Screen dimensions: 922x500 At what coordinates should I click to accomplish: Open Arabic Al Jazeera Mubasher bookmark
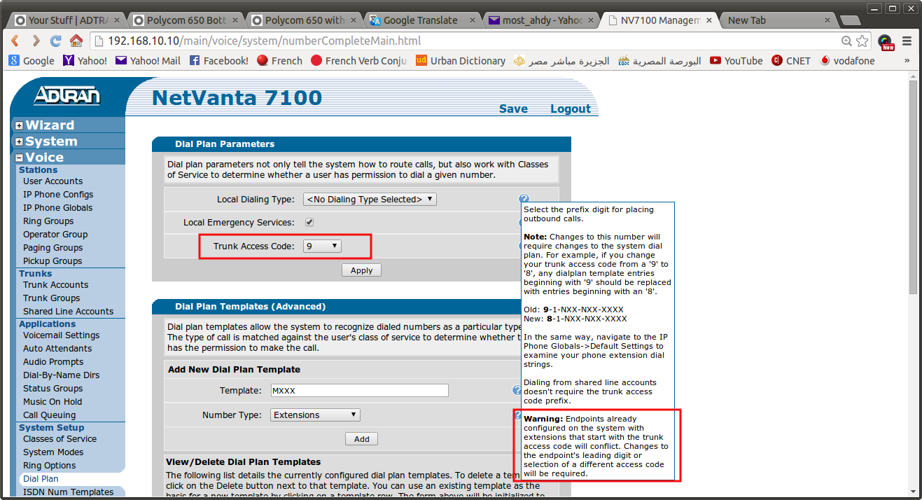(561, 61)
